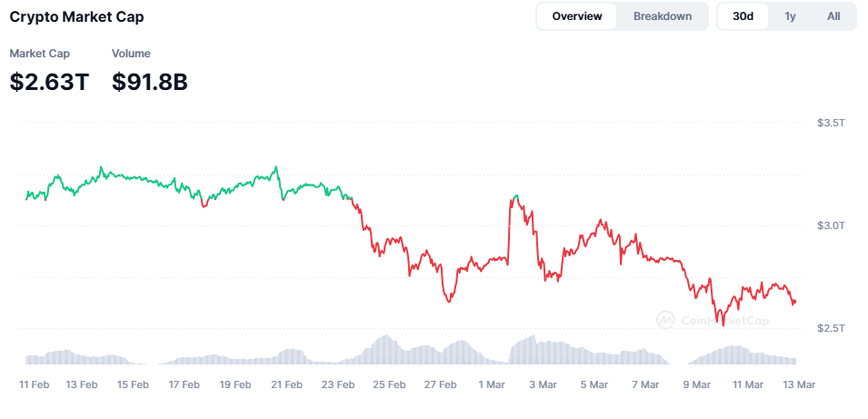Click the 1 Mar date marker
Viewport: 868px width, 419px height.
pos(492,384)
